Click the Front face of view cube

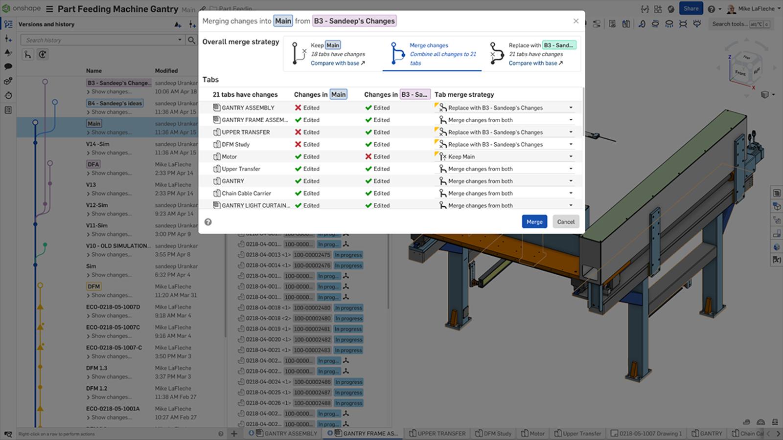click(739, 73)
